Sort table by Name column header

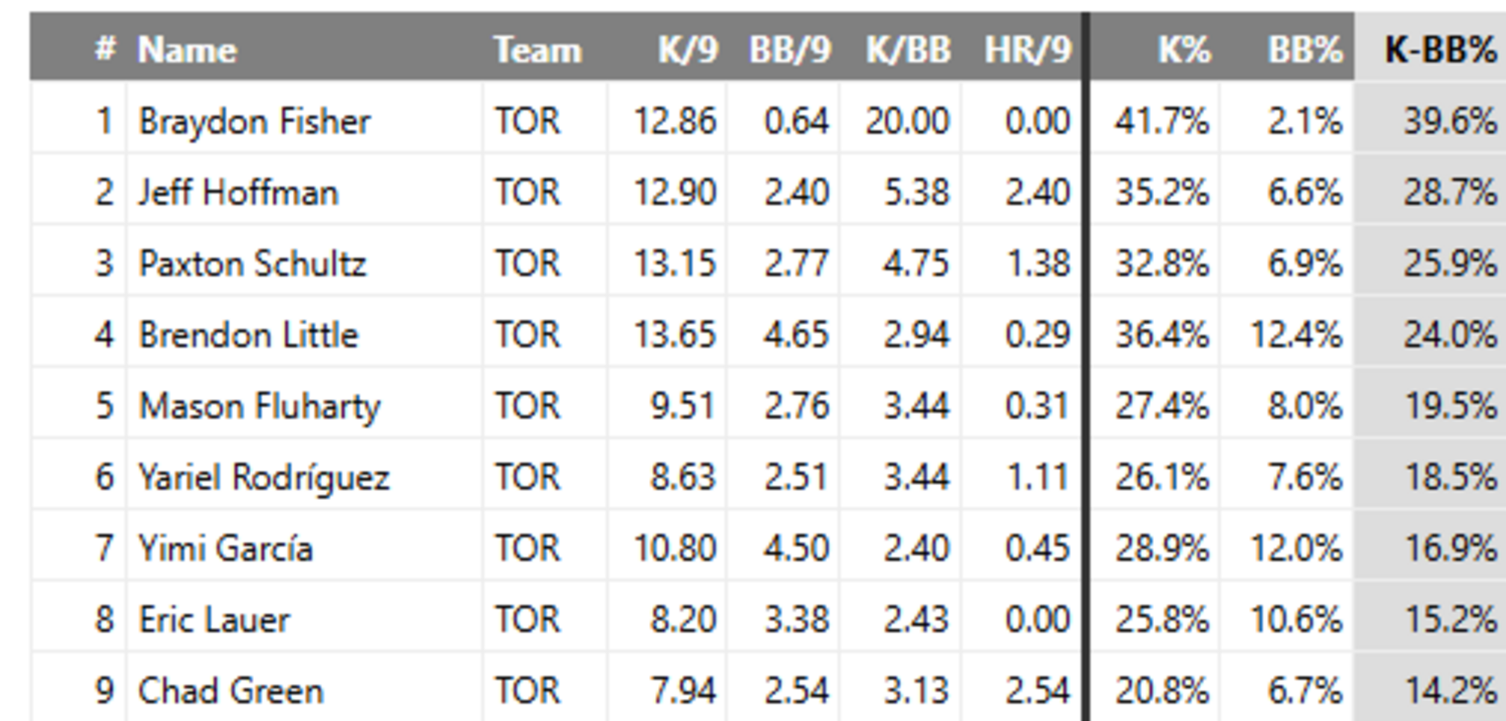[x=187, y=49]
